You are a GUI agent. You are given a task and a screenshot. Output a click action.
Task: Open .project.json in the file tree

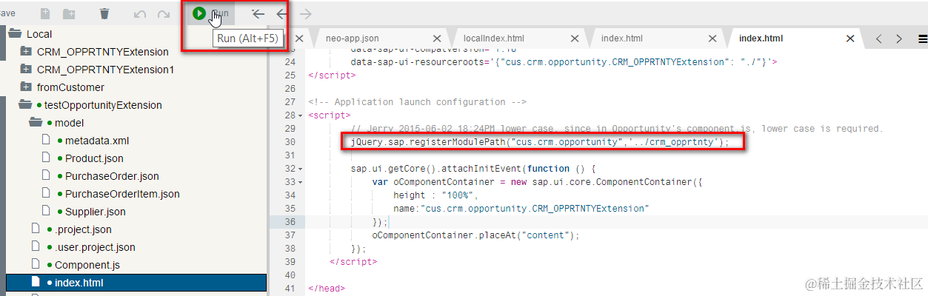tap(83, 229)
